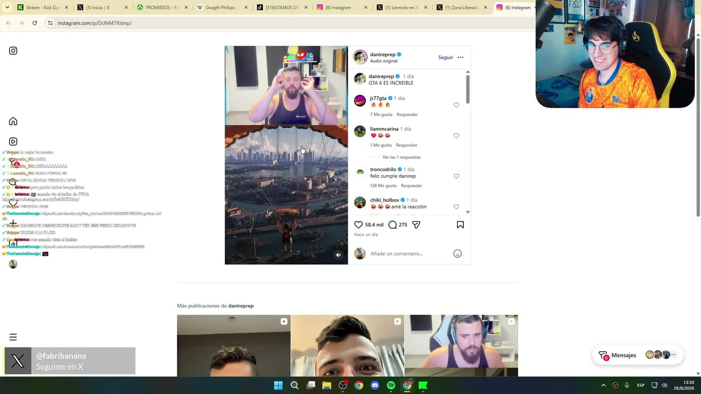The image size is (701, 394).
Task: Open troncodrilo's profile username link
Action: tap(383, 170)
